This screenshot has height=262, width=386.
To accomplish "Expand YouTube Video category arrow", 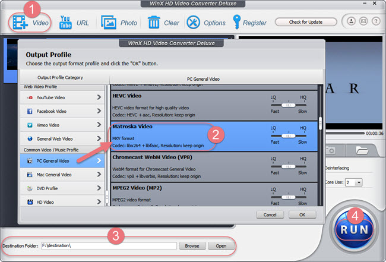I will (99, 97).
